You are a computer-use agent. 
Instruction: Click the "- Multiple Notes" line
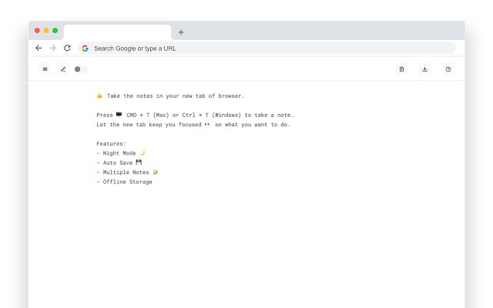click(127, 172)
